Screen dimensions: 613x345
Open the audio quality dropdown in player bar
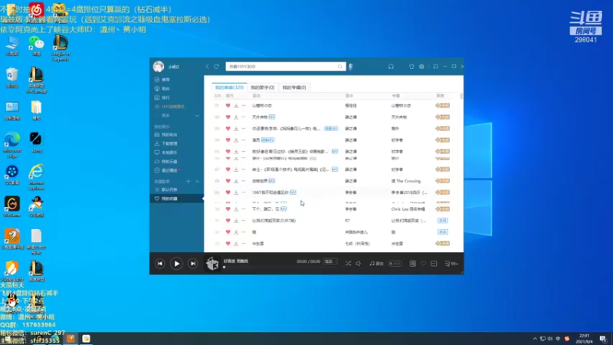[330, 261]
